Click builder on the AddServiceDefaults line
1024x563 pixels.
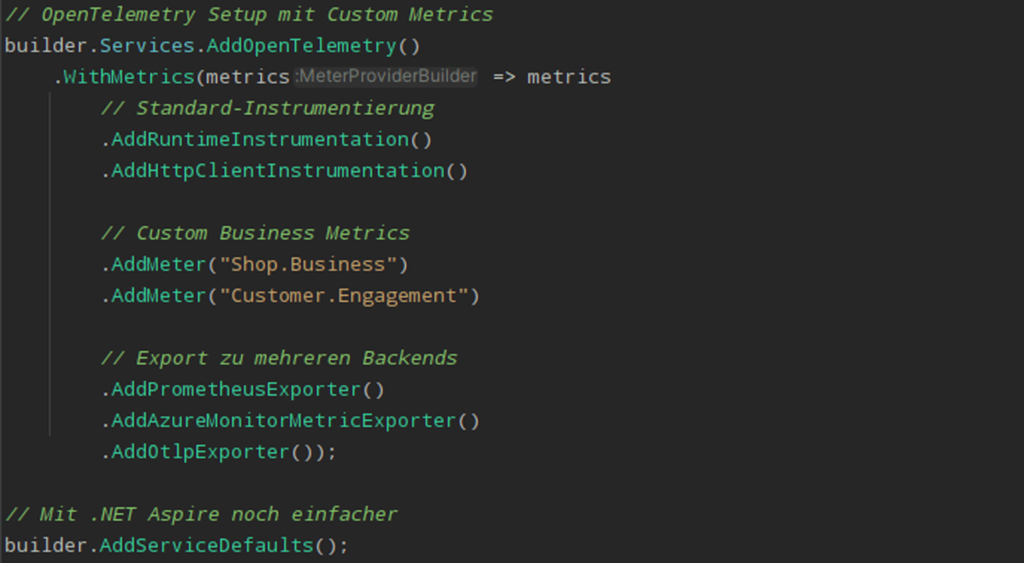tap(46, 546)
